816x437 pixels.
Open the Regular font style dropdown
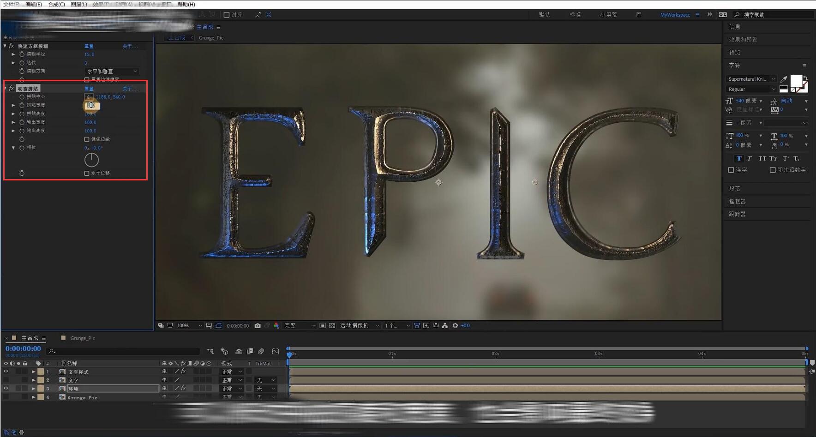point(751,89)
